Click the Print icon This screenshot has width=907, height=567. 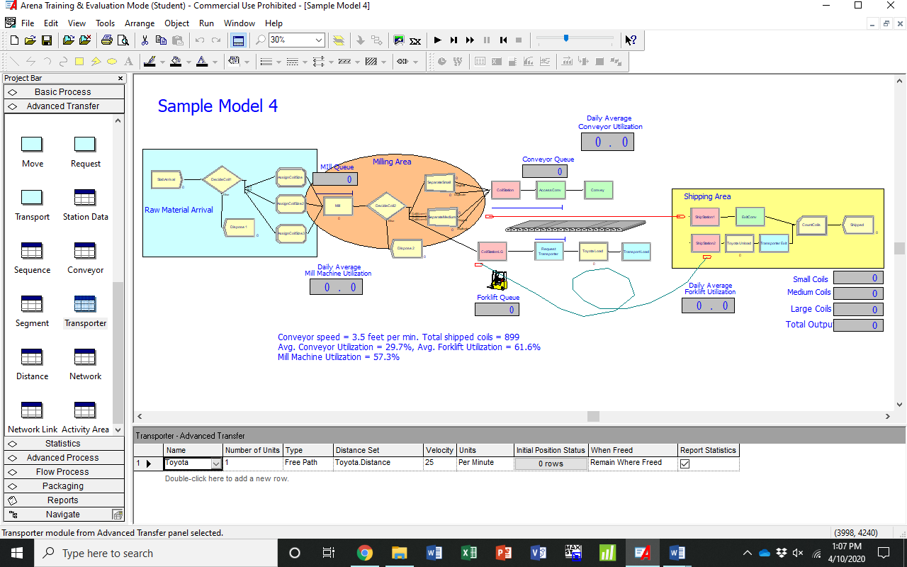106,40
